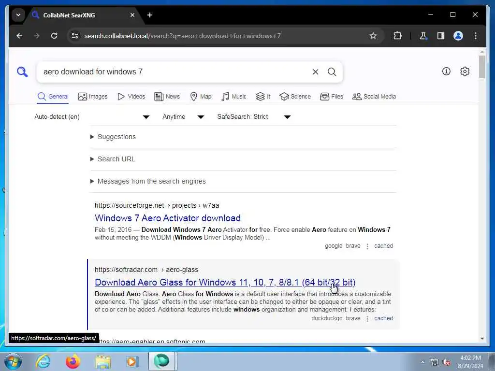Screen dimensions: 495x371
Task: Open cached link for Softradar result
Action: click(x=383, y=318)
